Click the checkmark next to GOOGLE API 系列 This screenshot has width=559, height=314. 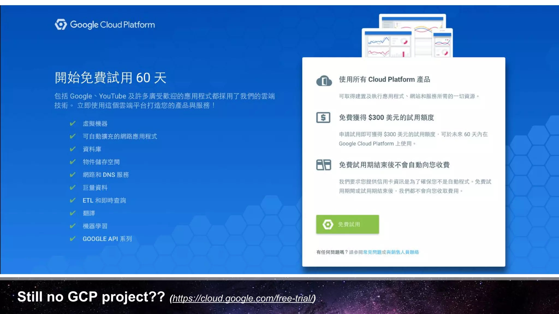(73, 239)
